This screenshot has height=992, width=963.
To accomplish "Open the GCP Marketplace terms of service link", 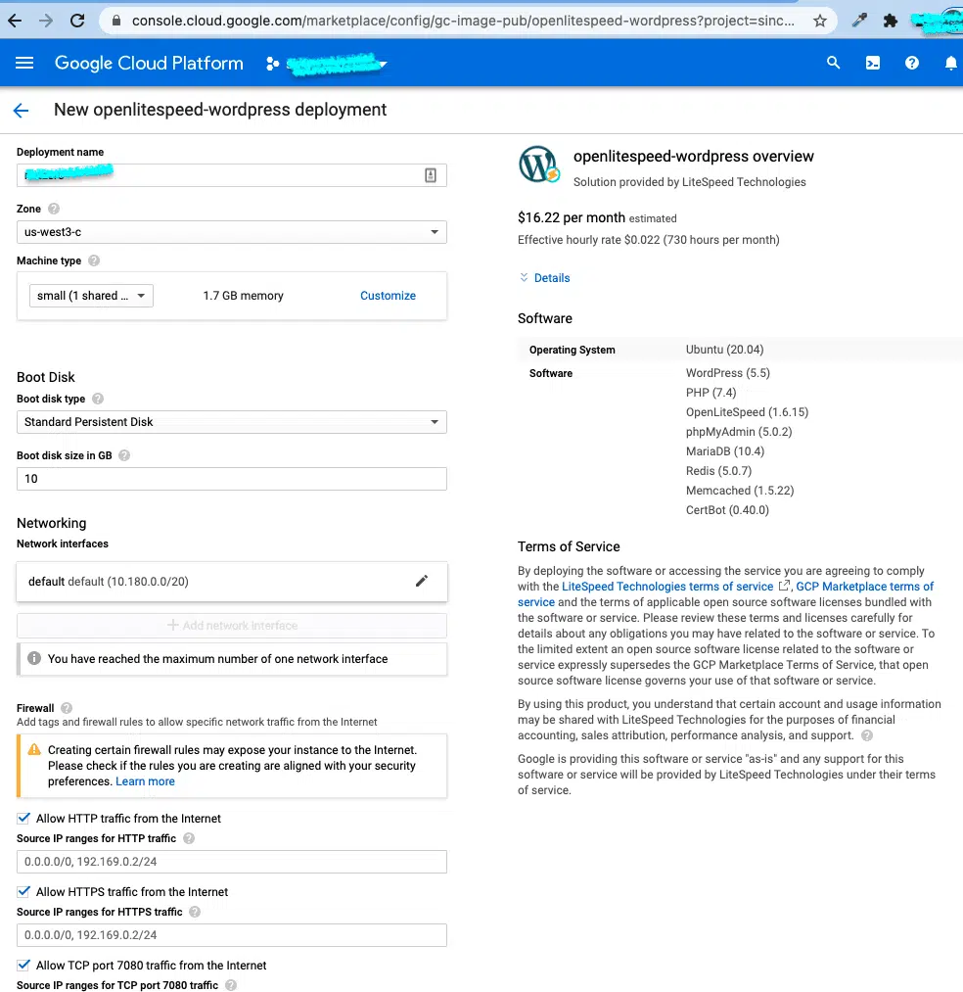I will pos(864,587).
